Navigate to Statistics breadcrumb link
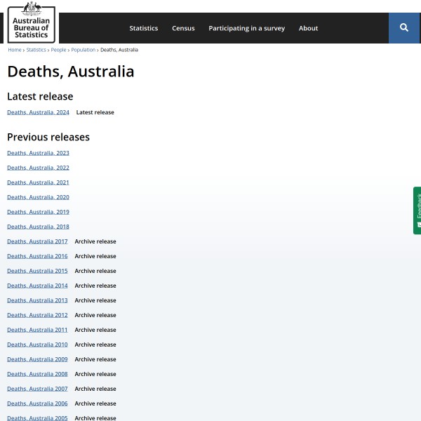The width and height of the screenshot is (421, 421). coord(36,50)
